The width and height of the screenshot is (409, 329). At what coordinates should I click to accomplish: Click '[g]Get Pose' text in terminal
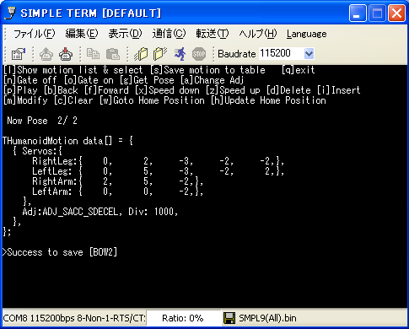click(147, 80)
